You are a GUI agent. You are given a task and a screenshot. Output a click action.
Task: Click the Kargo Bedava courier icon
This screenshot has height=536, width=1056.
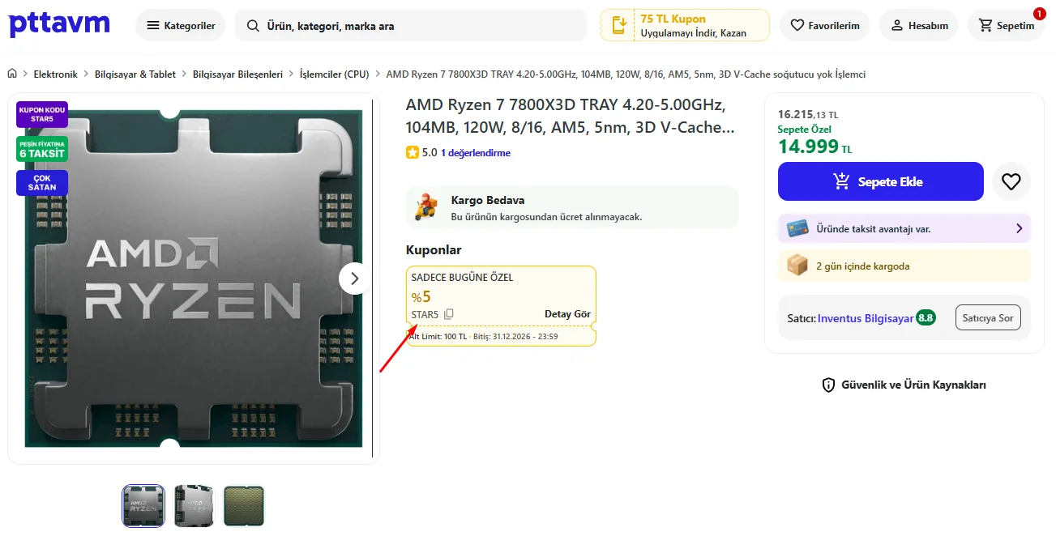(426, 207)
